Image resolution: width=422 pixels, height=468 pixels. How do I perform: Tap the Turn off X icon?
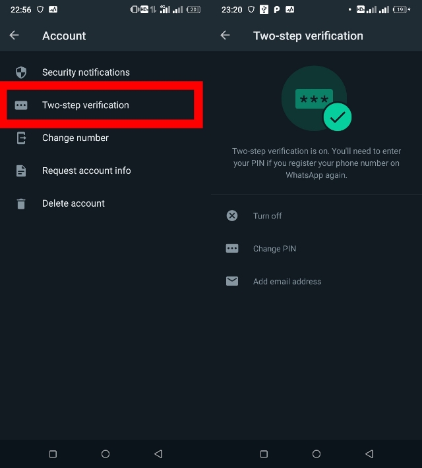[x=232, y=216]
